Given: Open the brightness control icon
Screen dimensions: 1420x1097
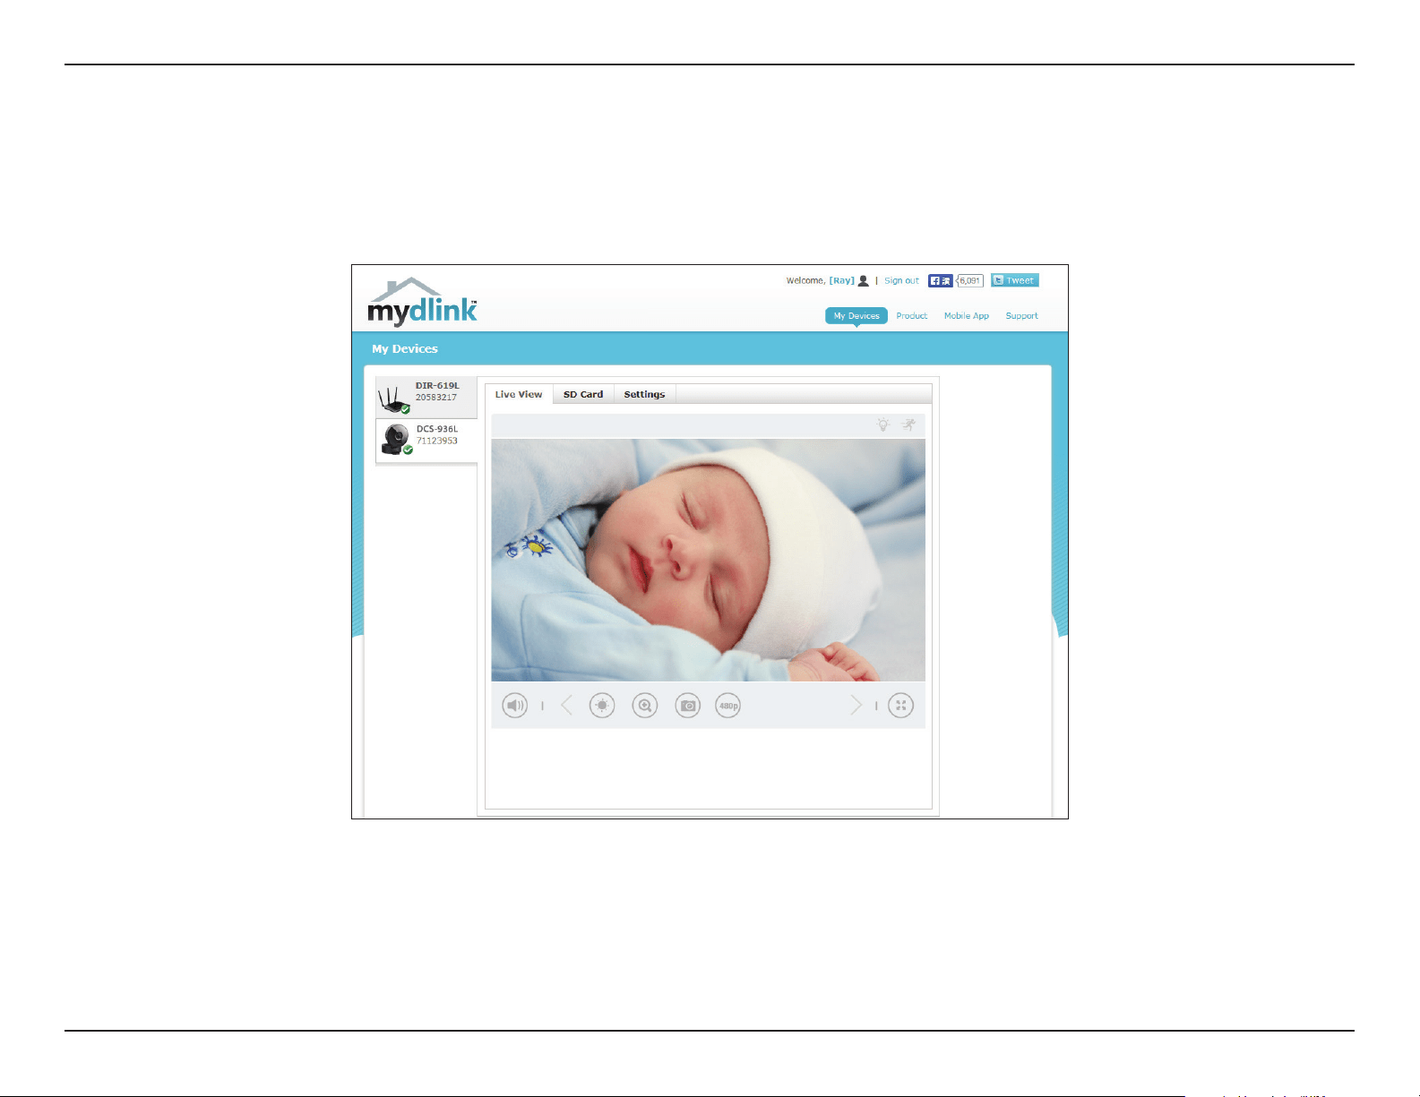Looking at the screenshot, I should click(602, 706).
